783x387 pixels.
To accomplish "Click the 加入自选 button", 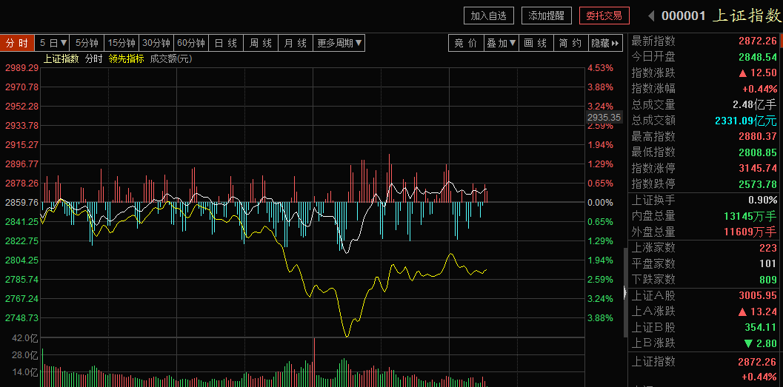I will click(x=488, y=16).
